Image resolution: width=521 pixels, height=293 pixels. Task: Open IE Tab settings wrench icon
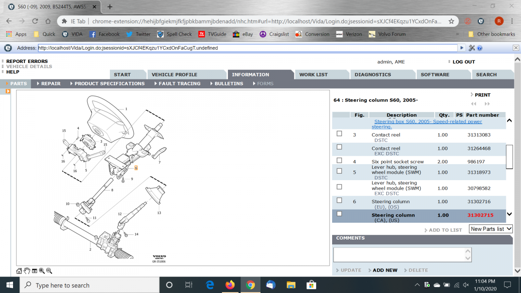point(472,48)
